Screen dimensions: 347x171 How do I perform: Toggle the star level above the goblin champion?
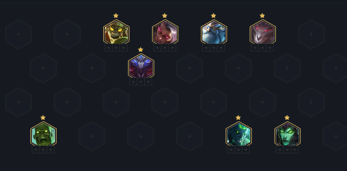(116, 16)
